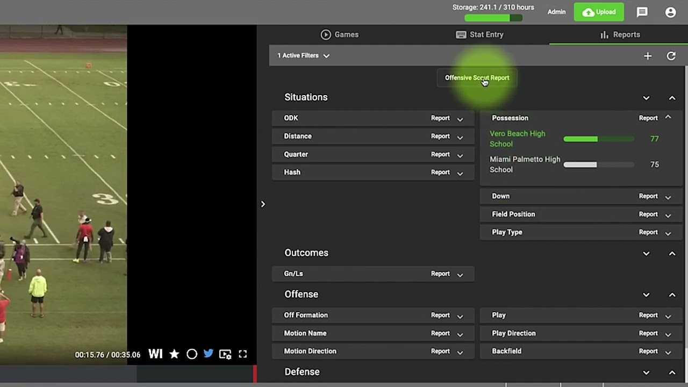Open Report for Possession

coord(648,118)
